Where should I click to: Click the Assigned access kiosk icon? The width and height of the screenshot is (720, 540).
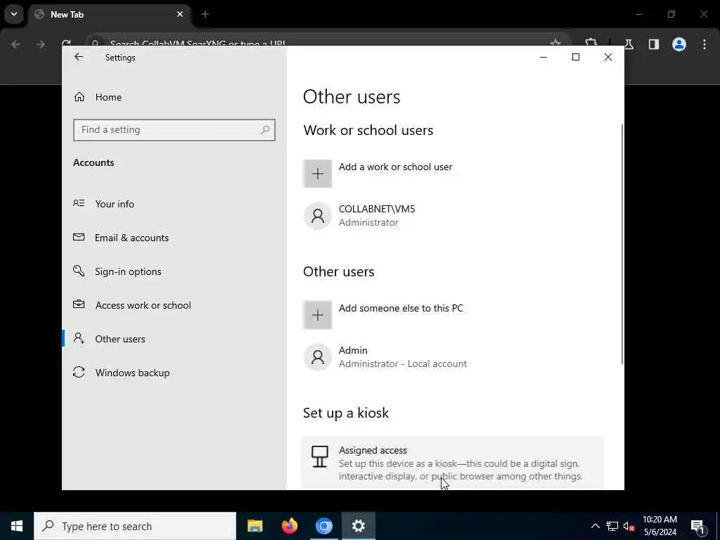tap(320, 457)
